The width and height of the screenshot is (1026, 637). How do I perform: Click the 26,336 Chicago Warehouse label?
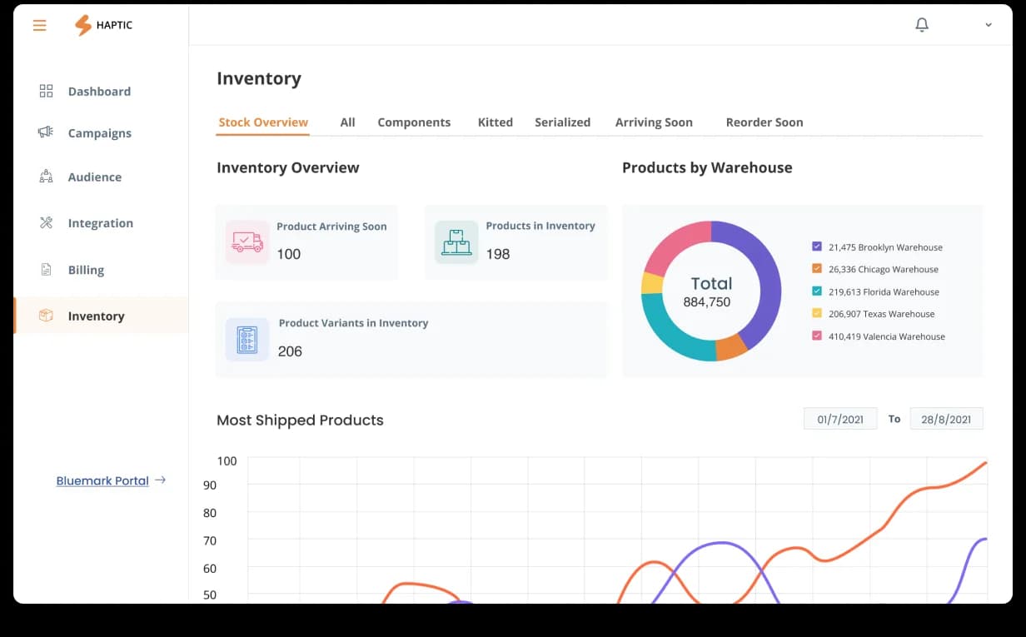[884, 270]
